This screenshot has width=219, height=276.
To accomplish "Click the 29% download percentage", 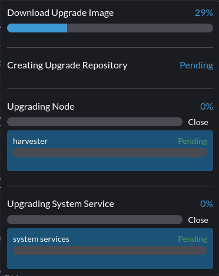I will tap(204, 13).
